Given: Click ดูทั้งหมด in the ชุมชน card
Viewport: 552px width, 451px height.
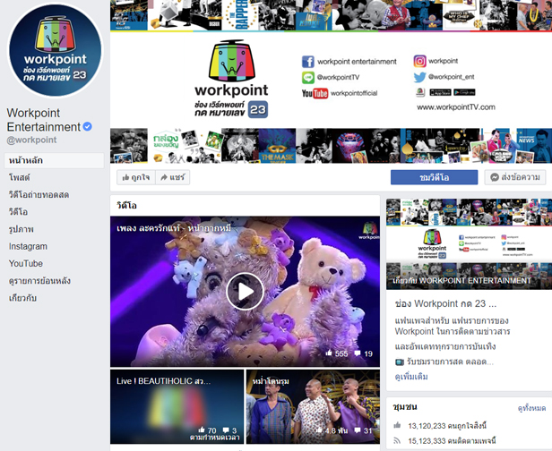Looking at the screenshot, I should coord(531,408).
